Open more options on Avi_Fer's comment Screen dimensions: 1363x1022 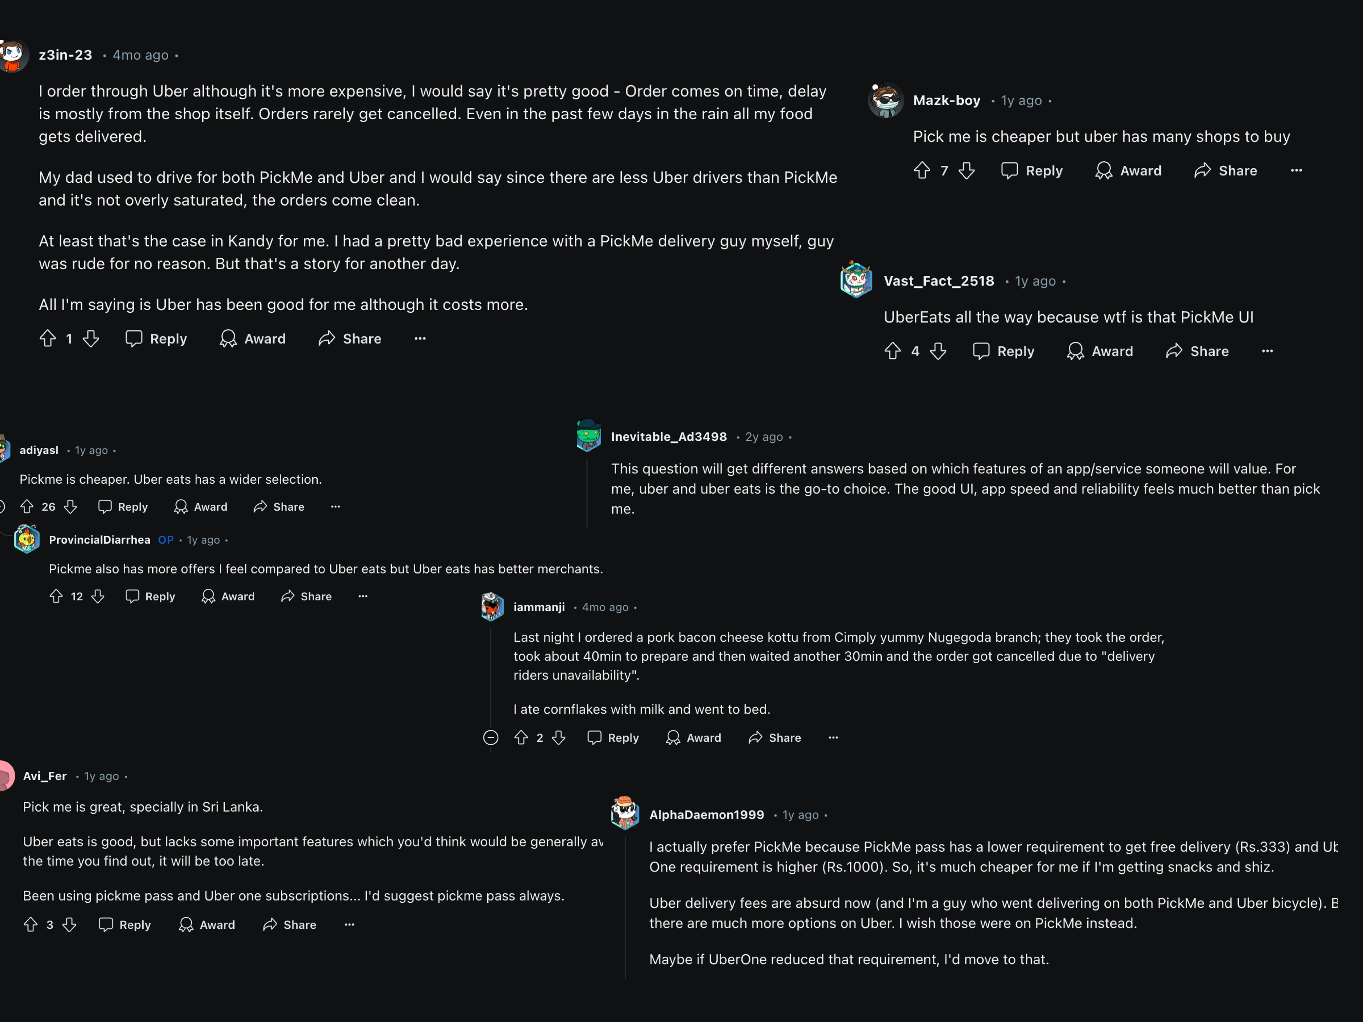pyautogui.click(x=349, y=925)
